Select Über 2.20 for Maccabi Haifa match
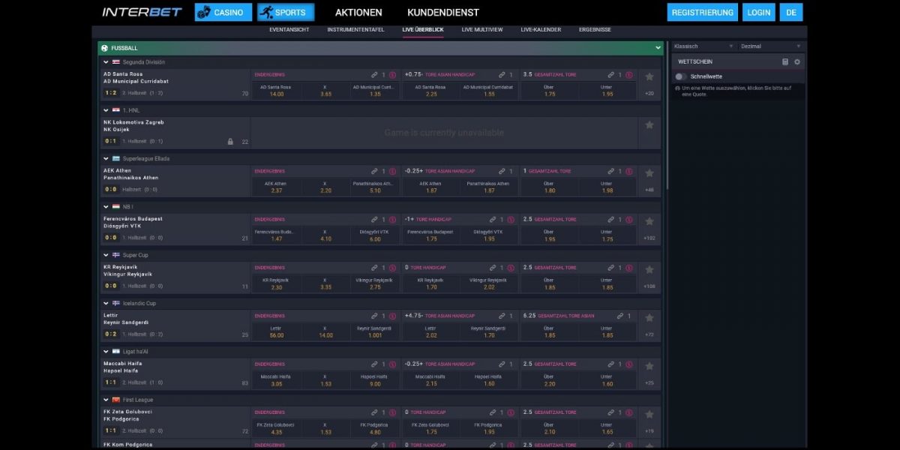This screenshot has width=900, height=450. (x=549, y=380)
